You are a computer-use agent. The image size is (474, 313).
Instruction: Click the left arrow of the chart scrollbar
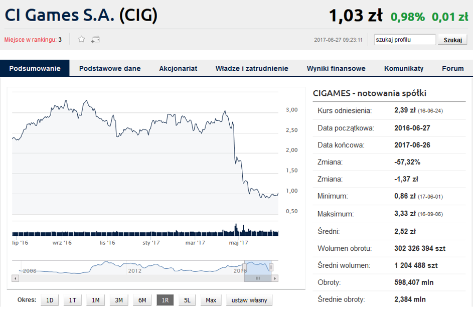click(16, 278)
